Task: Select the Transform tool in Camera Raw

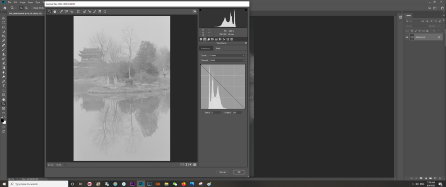Action: tap(78, 11)
